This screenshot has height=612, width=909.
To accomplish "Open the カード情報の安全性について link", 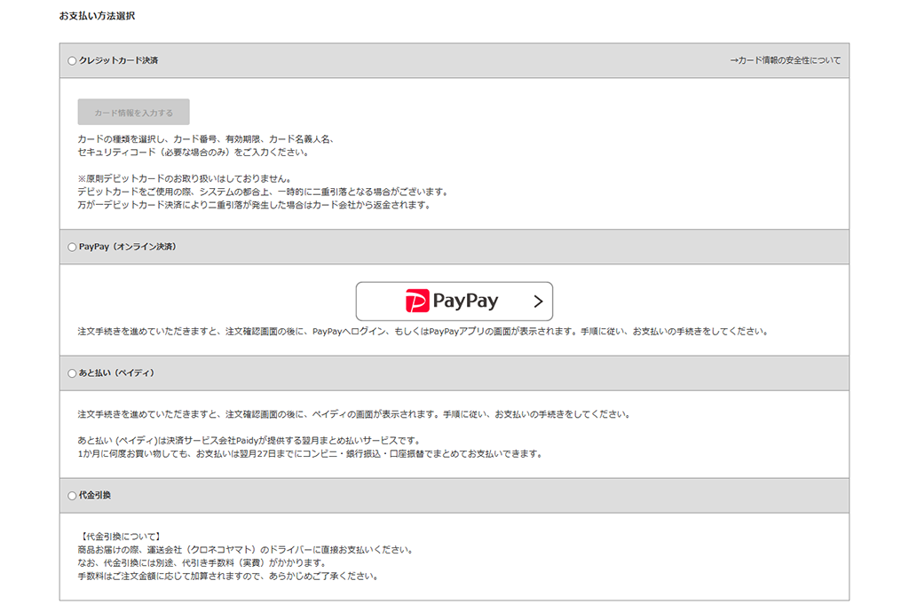I will coord(785,60).
